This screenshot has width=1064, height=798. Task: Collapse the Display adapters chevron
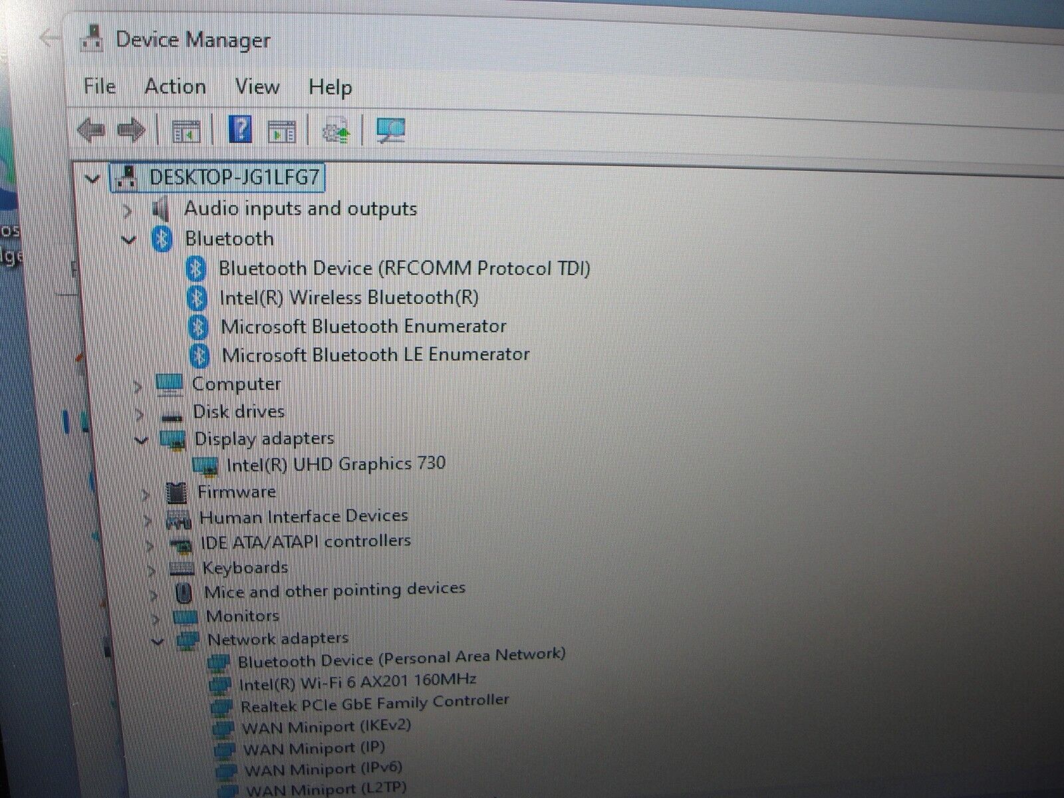[x=140, y=440]
